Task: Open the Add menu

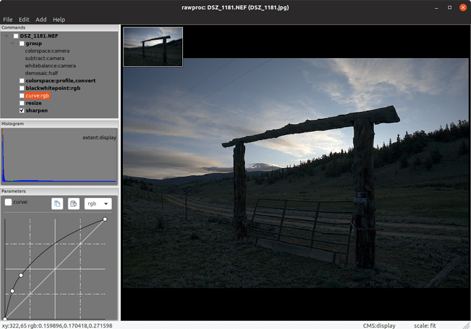Action: 41,19
